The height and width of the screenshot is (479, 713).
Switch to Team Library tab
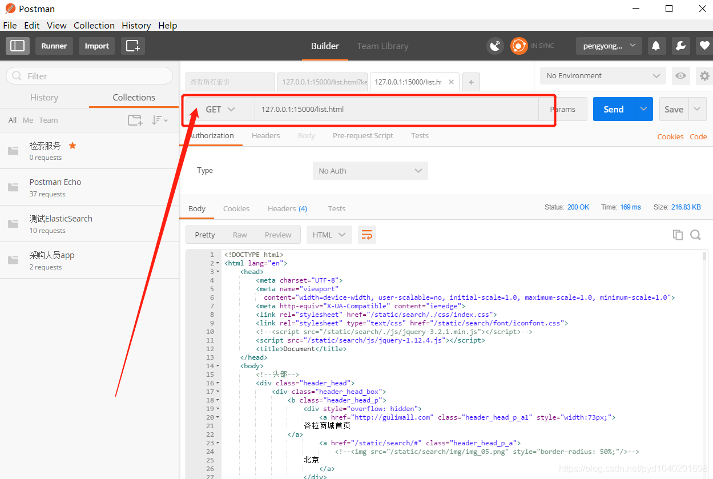pyautogui.click(x=382, y=46)
